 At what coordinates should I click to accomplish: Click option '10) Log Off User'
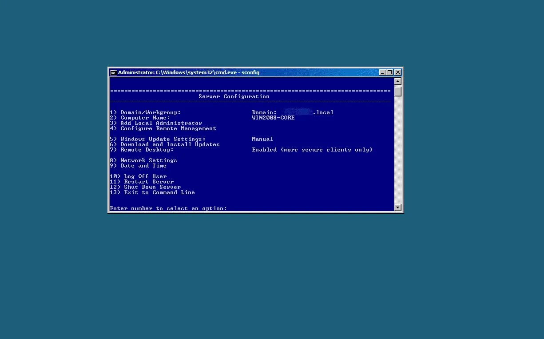tap(138, 176)
